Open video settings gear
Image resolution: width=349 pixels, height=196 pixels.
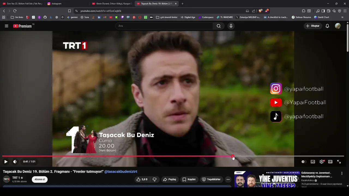321,162
